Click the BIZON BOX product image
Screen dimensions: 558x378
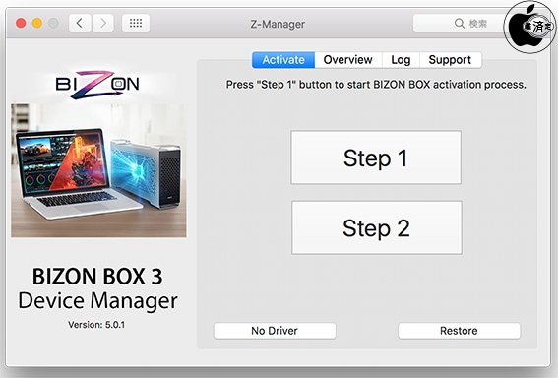pos(98,170)
